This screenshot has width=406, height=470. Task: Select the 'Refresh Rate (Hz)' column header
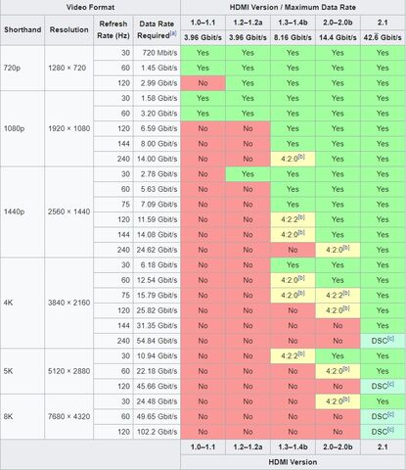click(x=113, y=29)
